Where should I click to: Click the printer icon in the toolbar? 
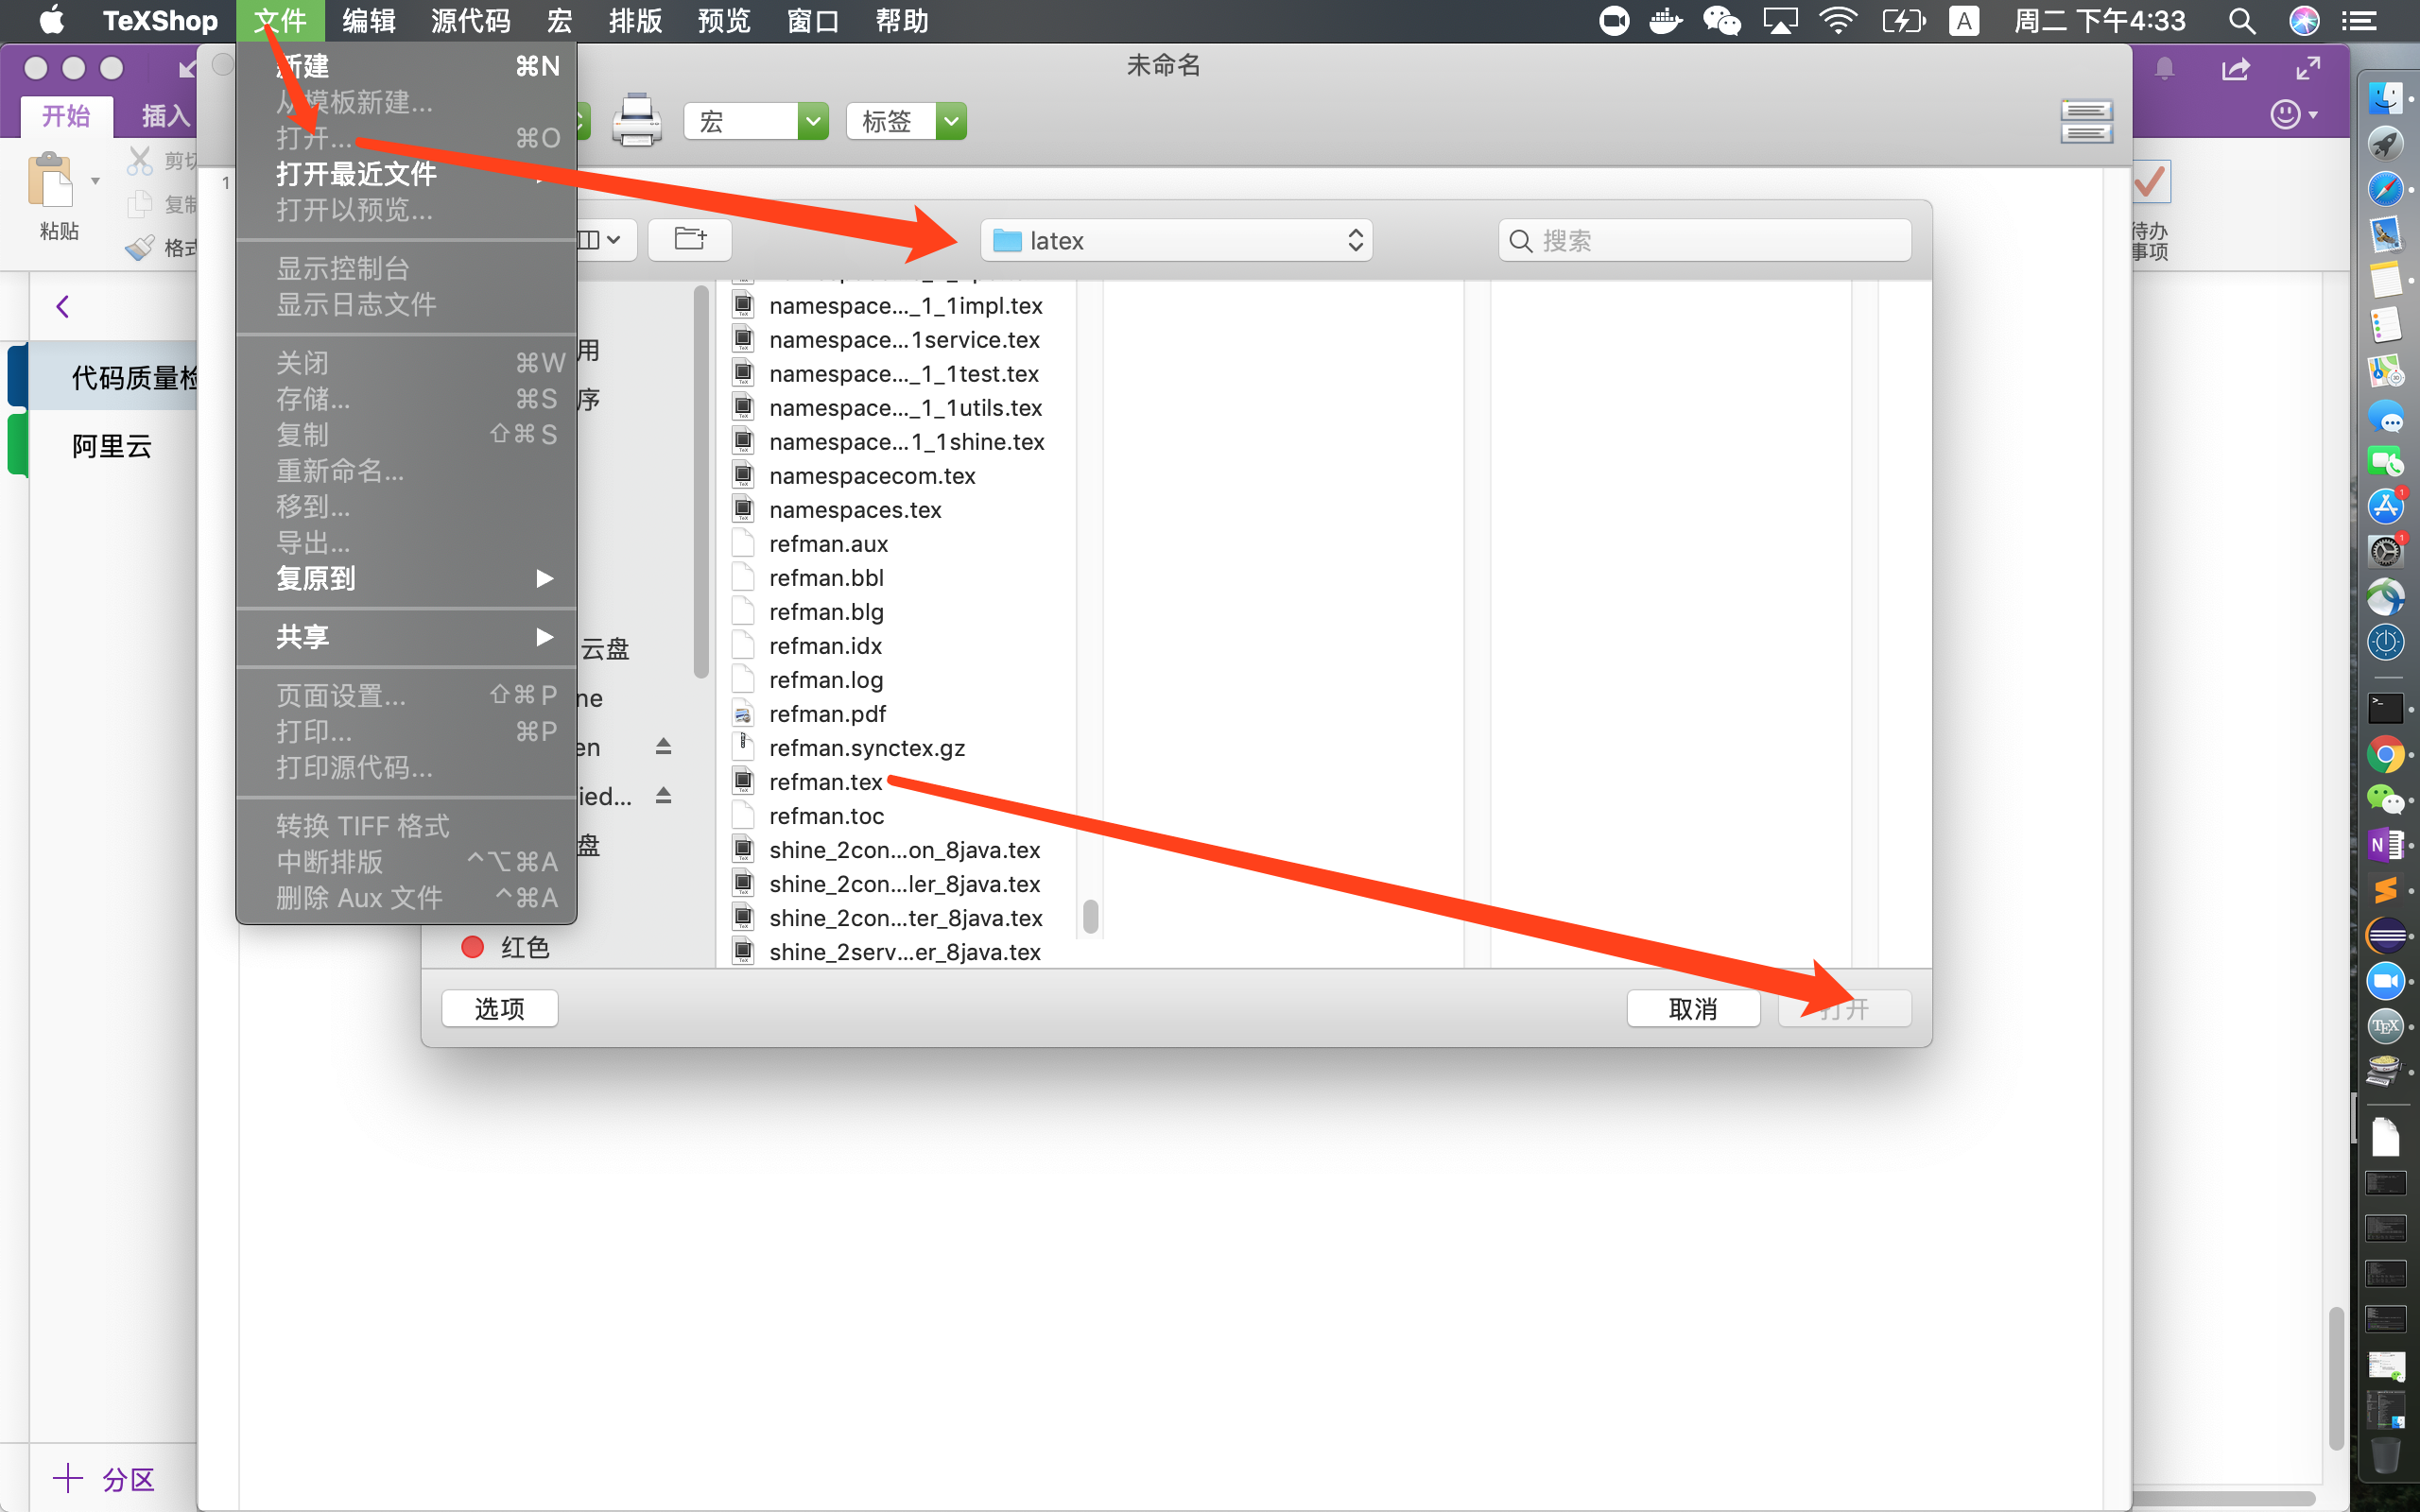click(x=636, y=121)
